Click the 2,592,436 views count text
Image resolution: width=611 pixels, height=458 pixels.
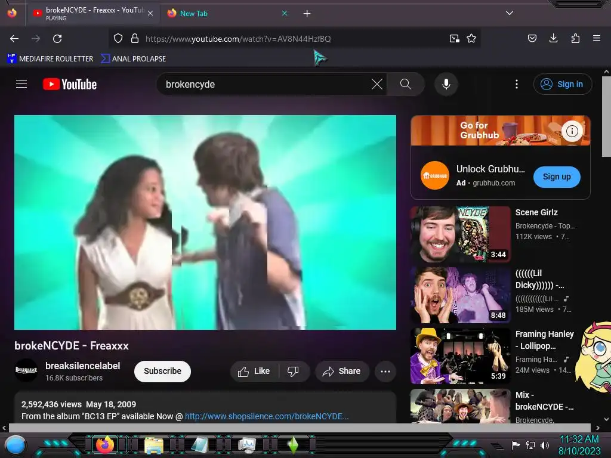click(51, 405)
